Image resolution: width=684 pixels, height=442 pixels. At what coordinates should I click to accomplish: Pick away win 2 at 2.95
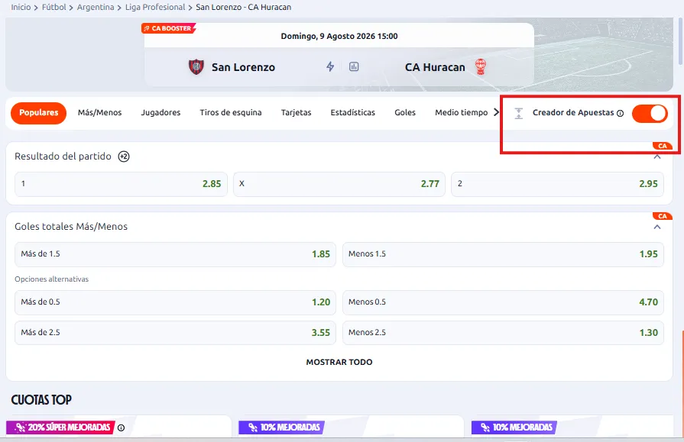(x=557, y=184)
